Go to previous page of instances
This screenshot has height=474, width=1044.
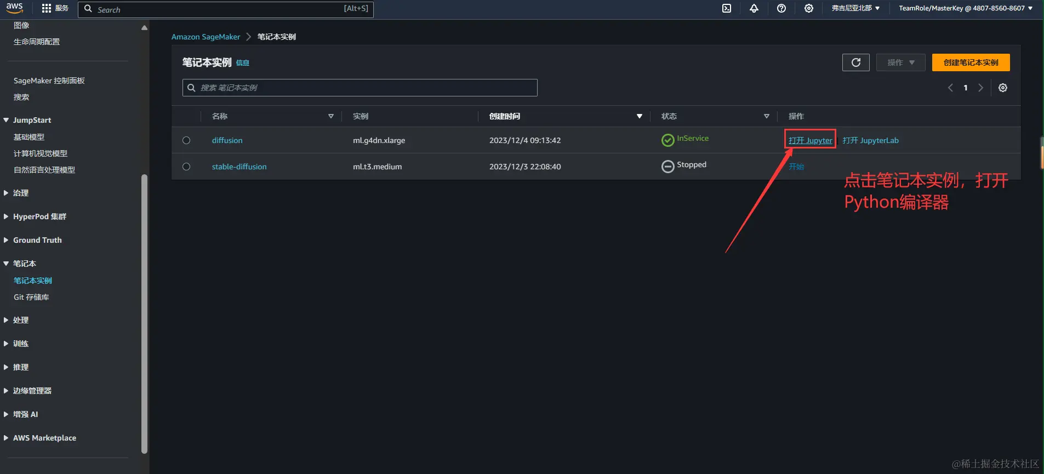pyautogui.click(x=950, y=88)
